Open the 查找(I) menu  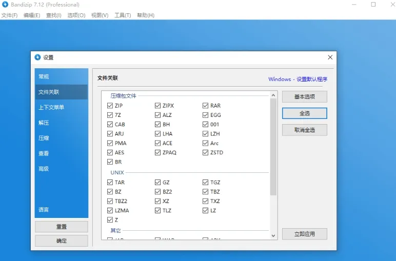54,15
